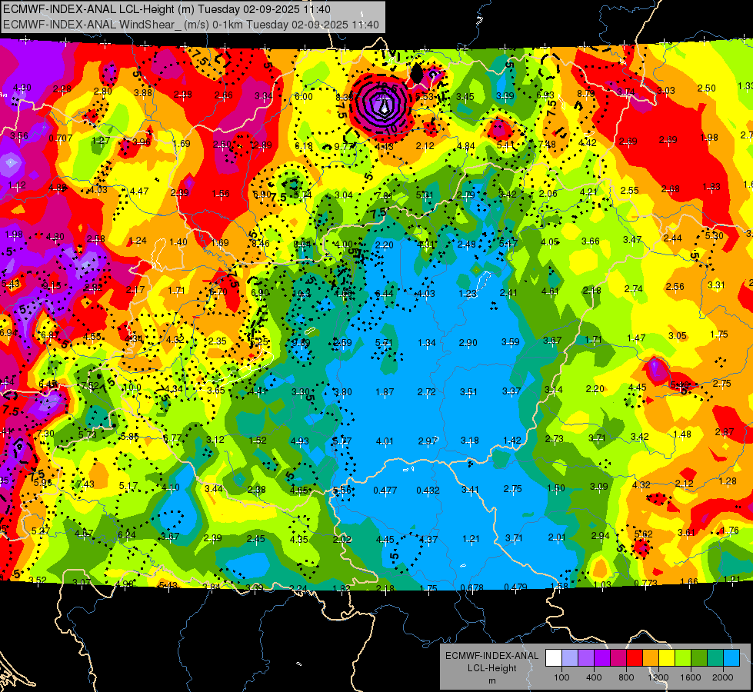Click the wind shear value 3.18

[x=470, y=441]
